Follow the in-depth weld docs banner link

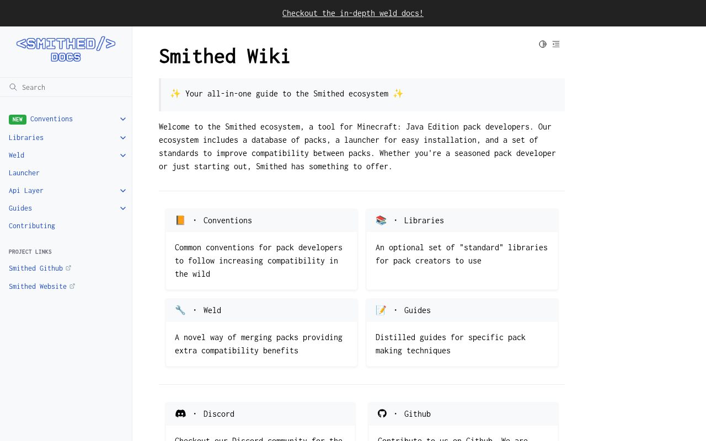pos(353,13)
